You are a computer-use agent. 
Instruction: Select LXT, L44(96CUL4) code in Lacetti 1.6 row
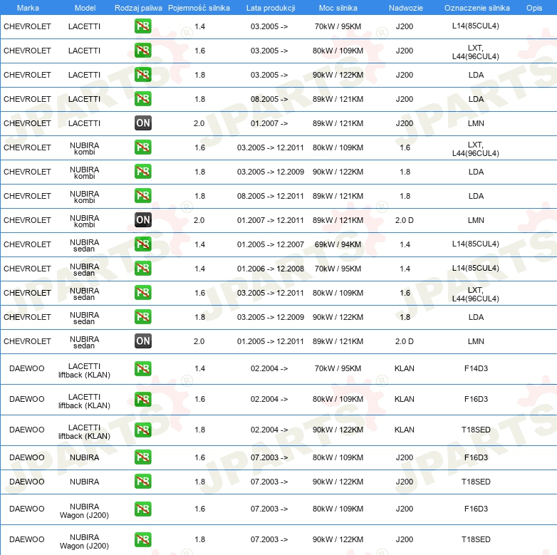476,52
